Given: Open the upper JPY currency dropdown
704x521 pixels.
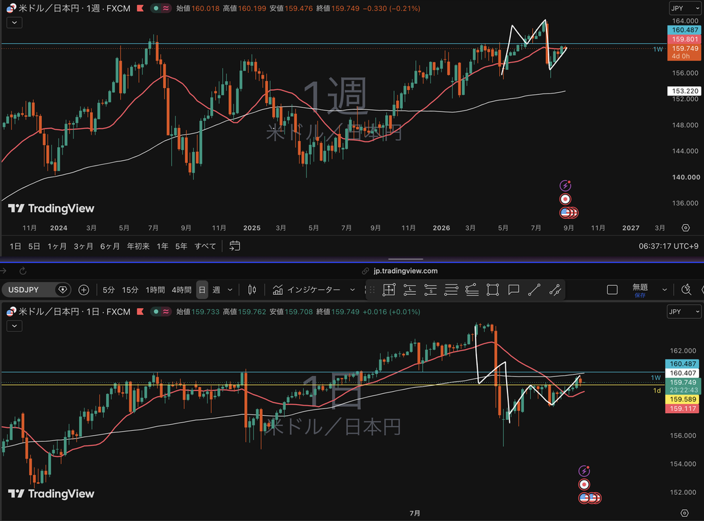Looking at the screenshot, I should 685,8.
